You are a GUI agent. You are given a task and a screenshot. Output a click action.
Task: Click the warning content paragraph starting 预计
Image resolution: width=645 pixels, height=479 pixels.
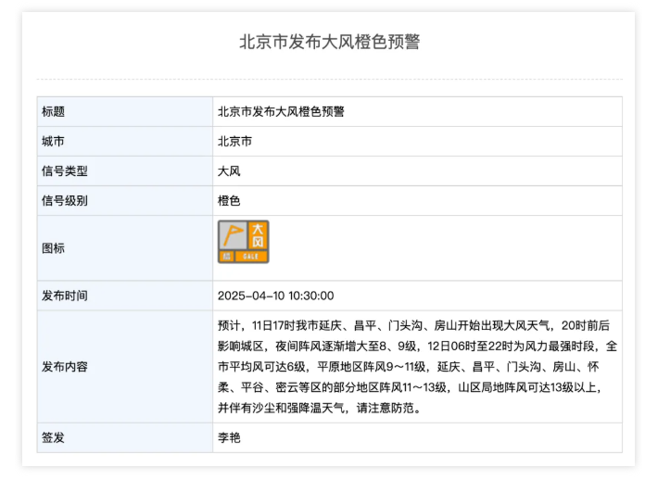point(417,367)
